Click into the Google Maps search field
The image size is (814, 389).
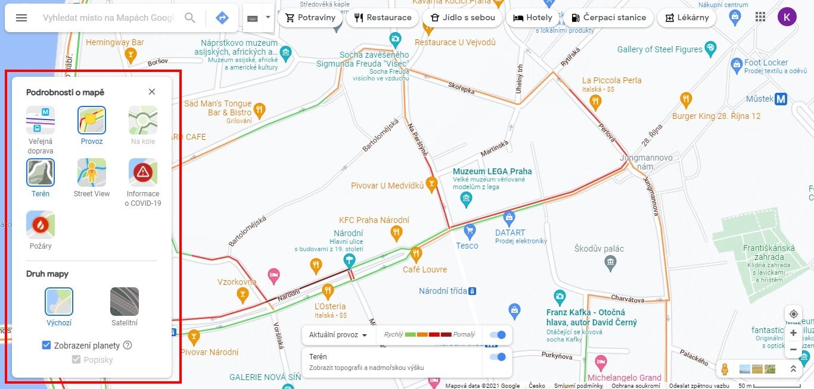point(108,18)
